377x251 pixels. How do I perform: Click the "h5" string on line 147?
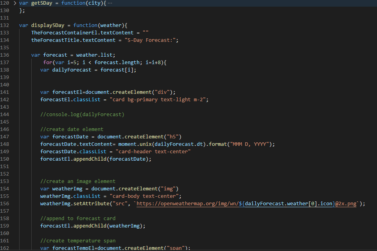(173, 137)
